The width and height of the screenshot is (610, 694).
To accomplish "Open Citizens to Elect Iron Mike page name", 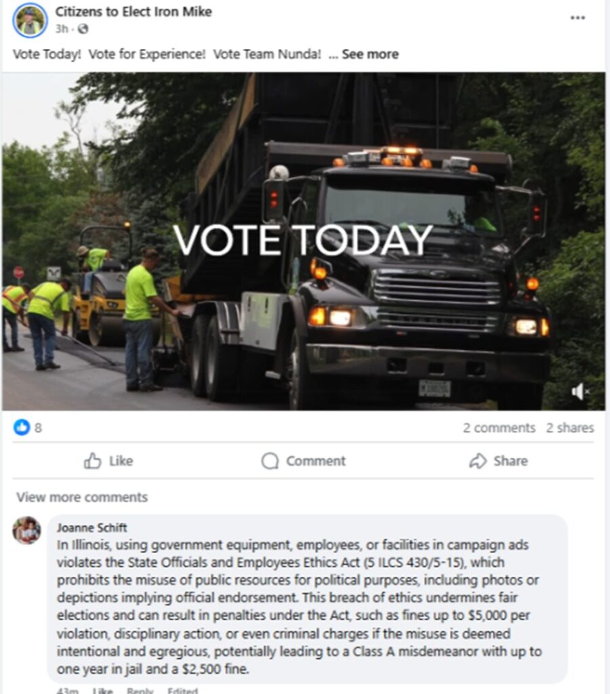I will point(134,12).
